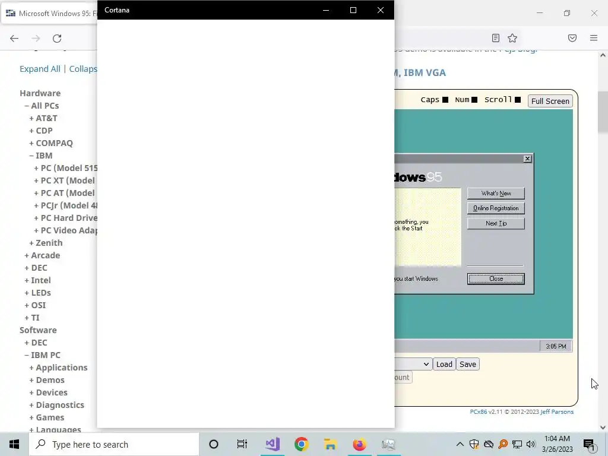Click the orange search tray icon
608x456 pixels.
tap(503, 444)
